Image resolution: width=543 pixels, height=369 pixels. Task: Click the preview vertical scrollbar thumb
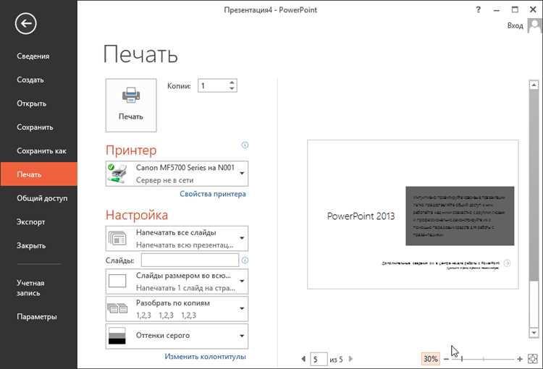coord(534,185)
